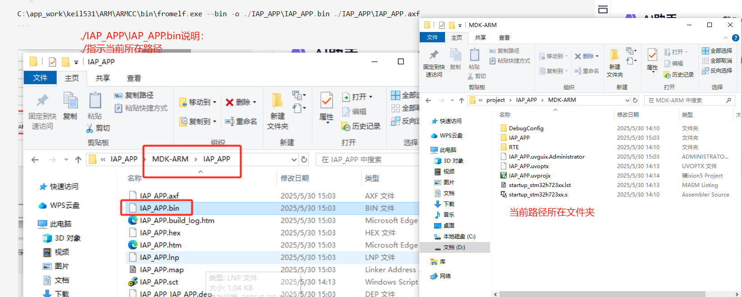The height and width of the screenshot is (297, 742).
Task: Click 复制路径 in MDK-ARM window ribbon
Action: (x=504, y=51)
